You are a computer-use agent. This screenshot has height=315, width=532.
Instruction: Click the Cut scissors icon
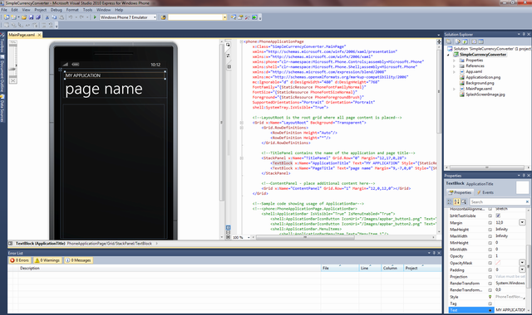click(x=47, y=17)
